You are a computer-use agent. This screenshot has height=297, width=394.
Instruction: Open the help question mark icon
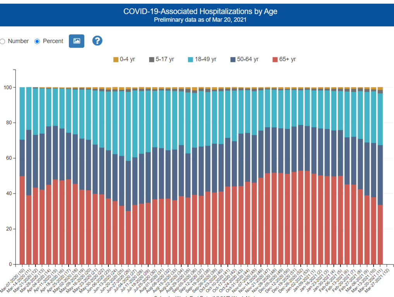[97, 41]
